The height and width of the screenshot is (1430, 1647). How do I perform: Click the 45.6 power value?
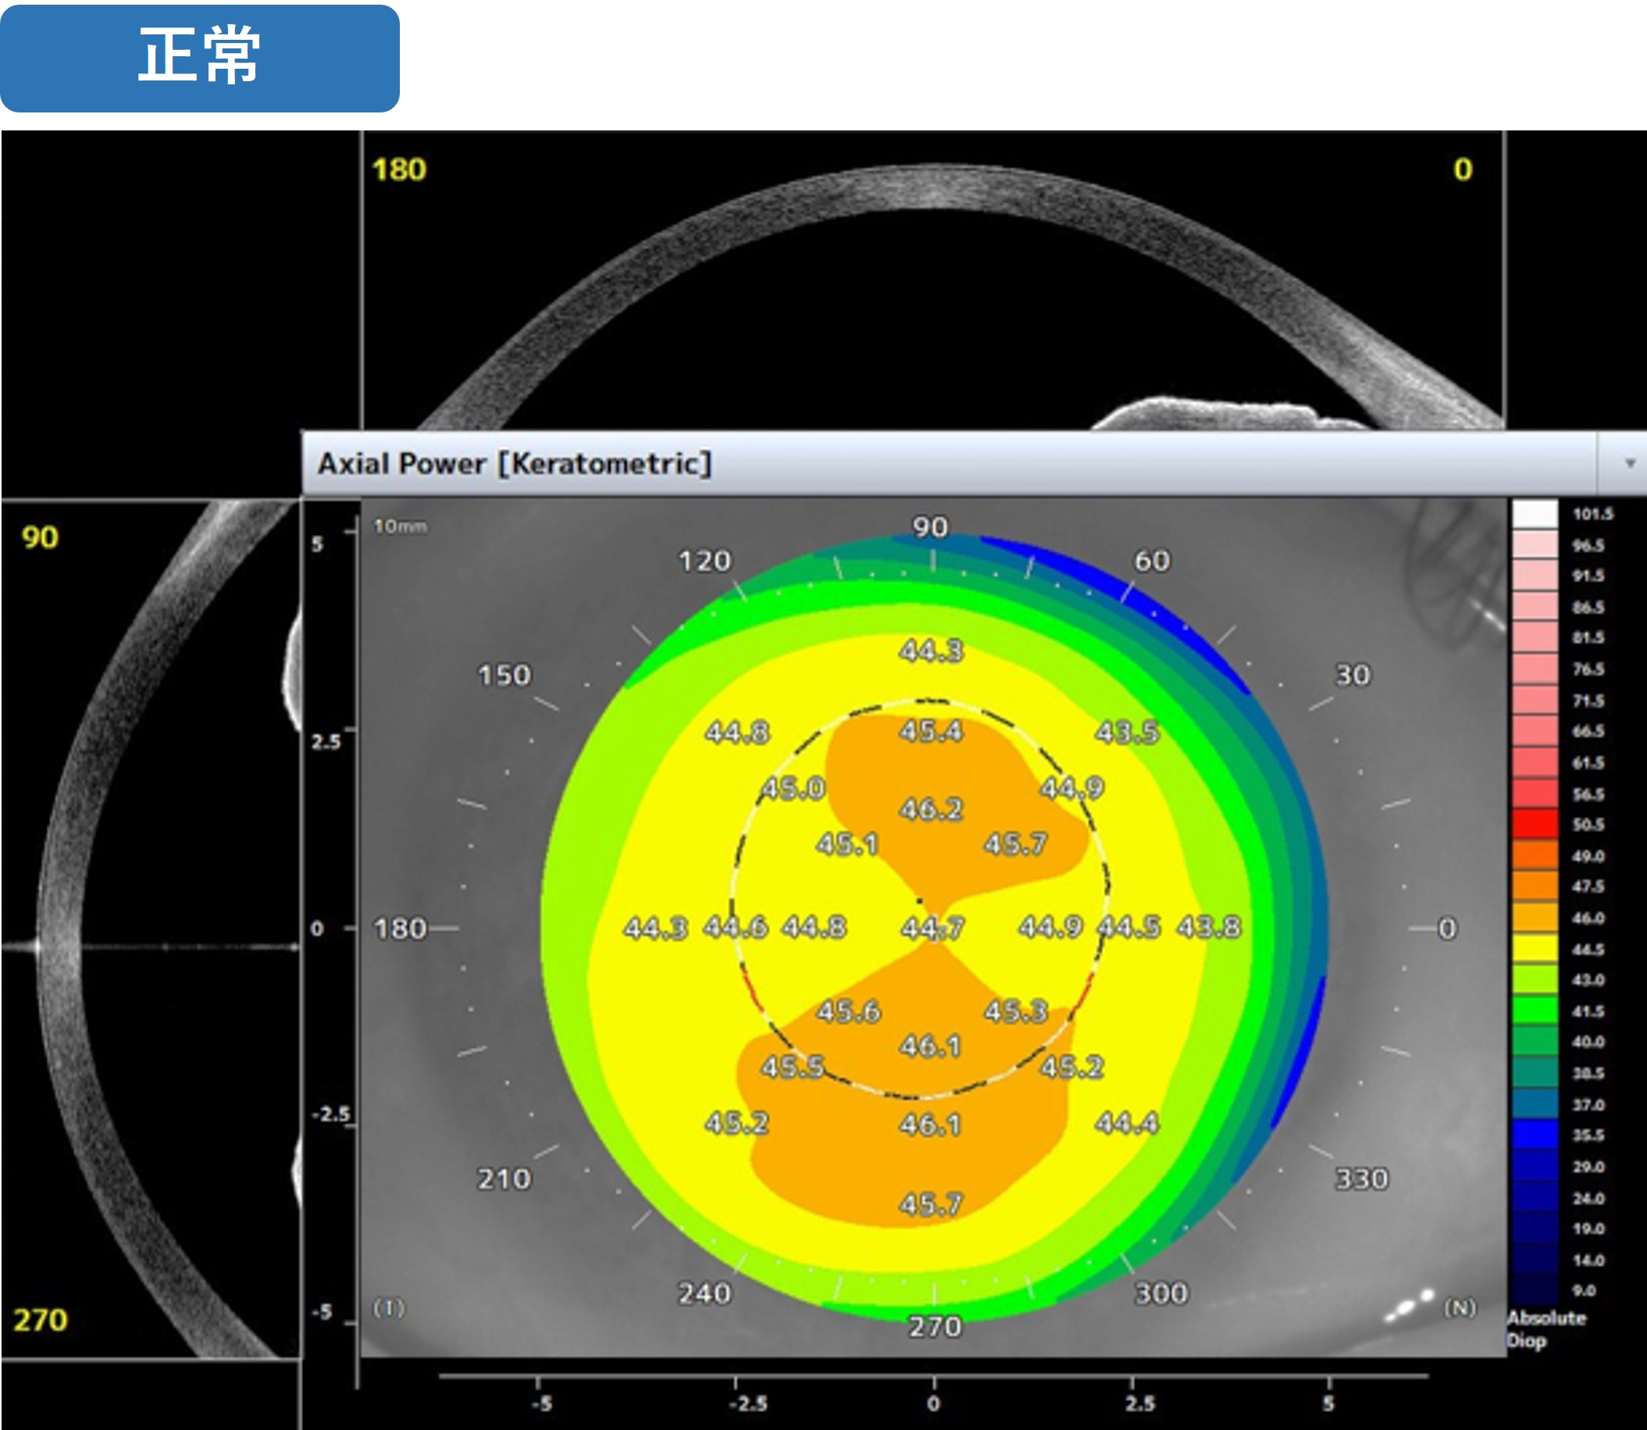pos(848,1011)
